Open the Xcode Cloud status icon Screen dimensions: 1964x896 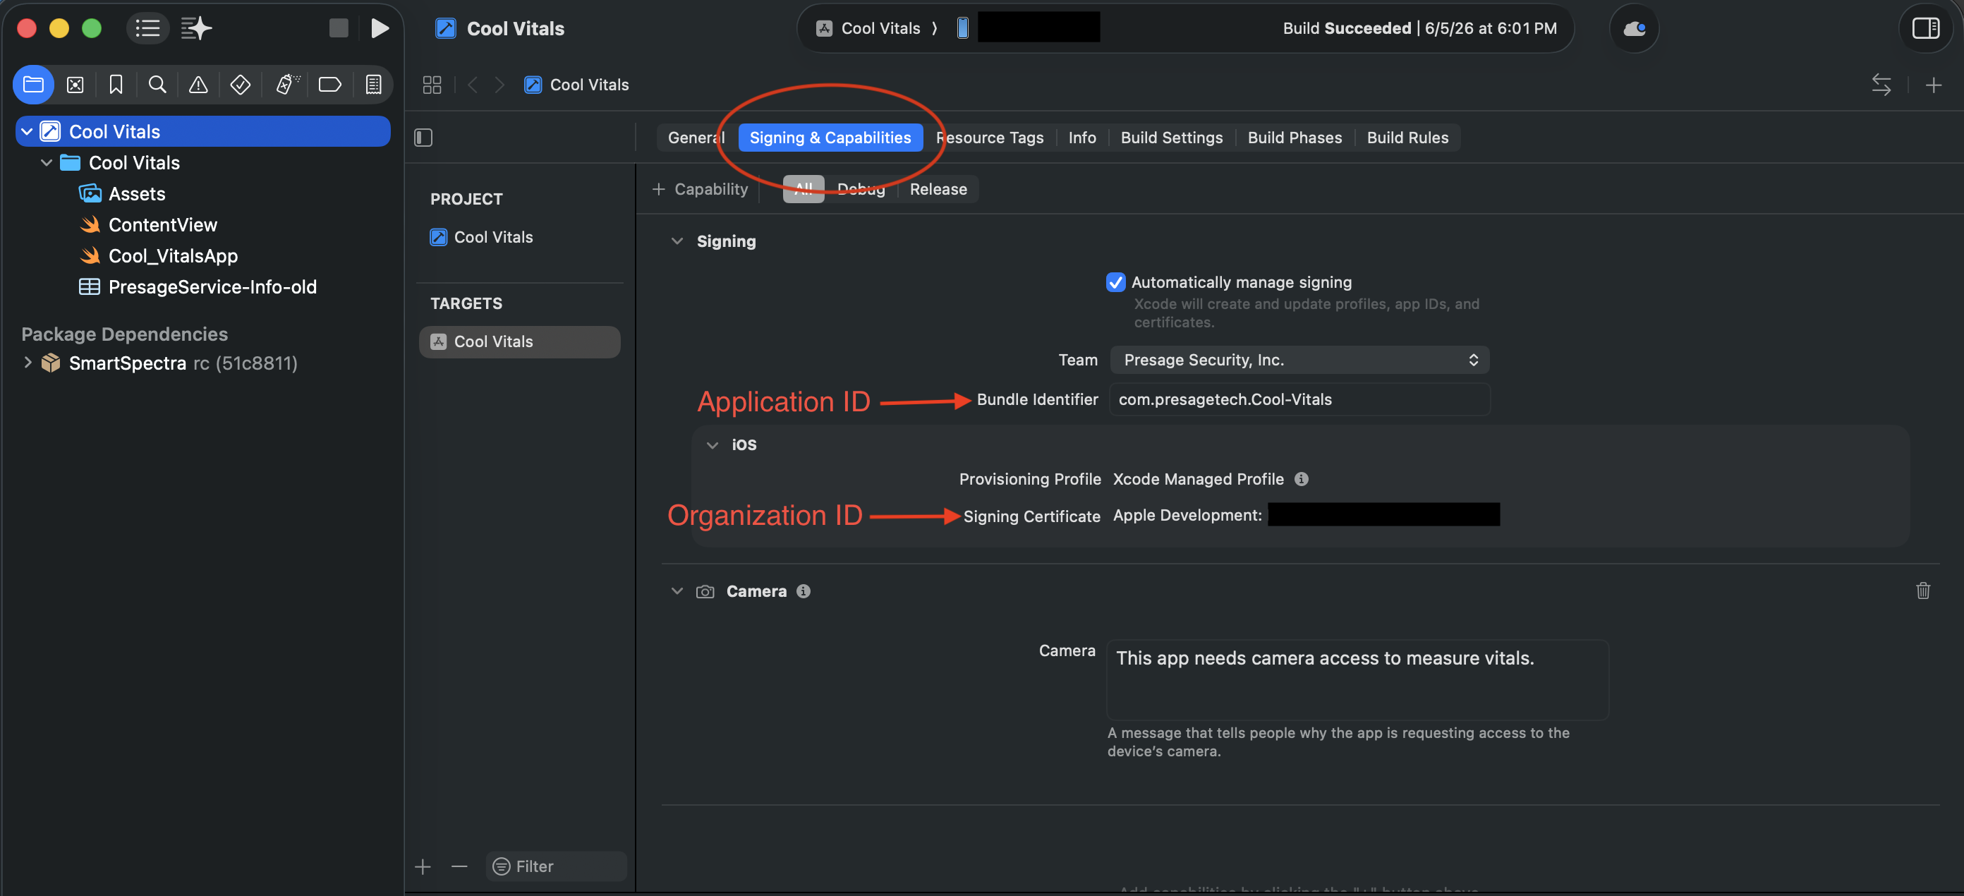(1634, 29)
